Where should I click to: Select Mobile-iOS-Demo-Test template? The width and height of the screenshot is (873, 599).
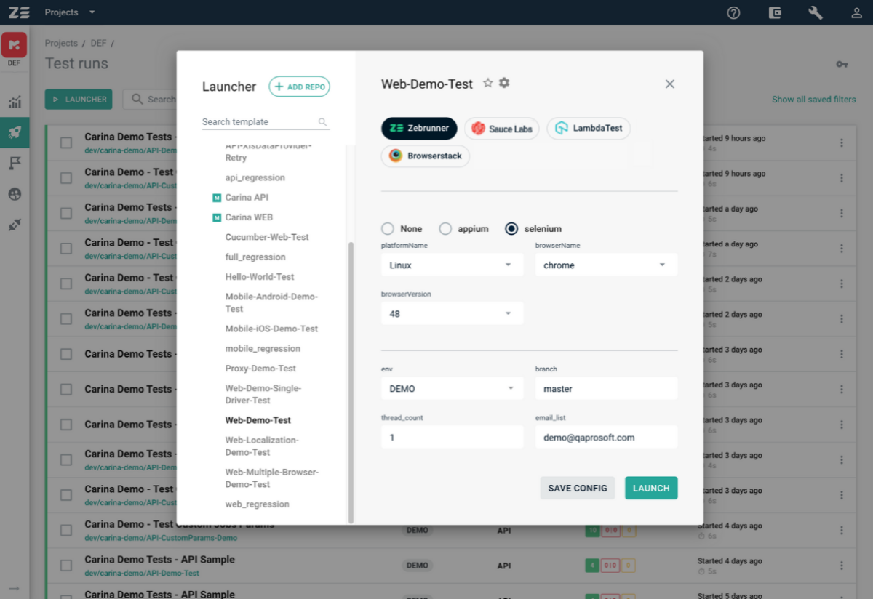pyautogui.click(x=271, y=329)
